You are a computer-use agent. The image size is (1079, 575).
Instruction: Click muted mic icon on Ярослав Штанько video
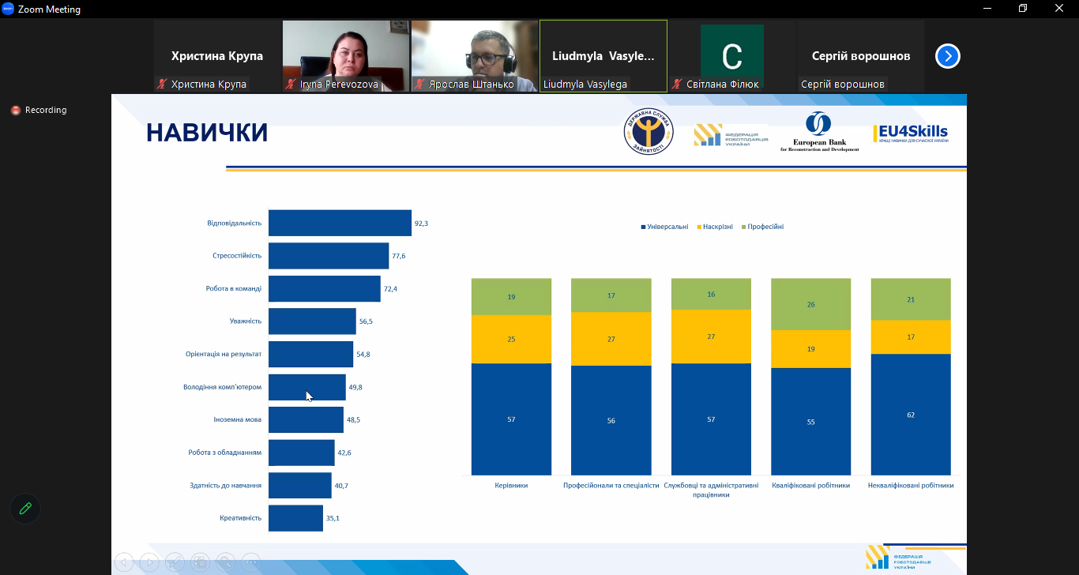pyautogui.click(x=420, y=85)
